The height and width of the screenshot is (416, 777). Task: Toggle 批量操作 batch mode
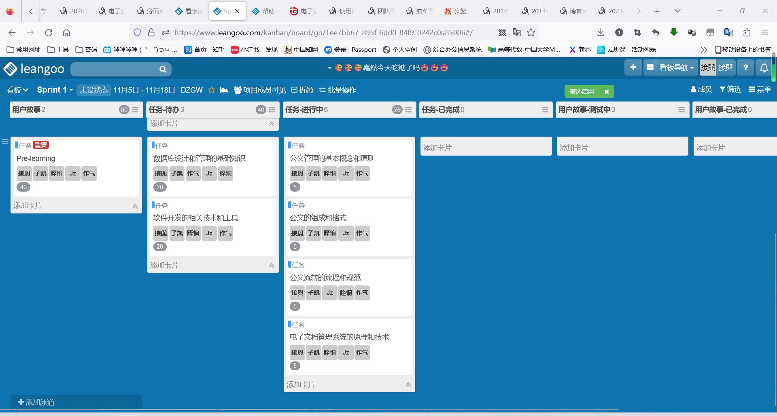(x=338, y=90)
